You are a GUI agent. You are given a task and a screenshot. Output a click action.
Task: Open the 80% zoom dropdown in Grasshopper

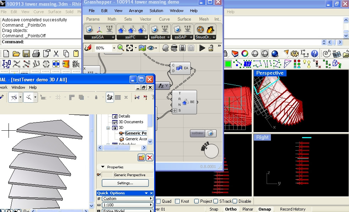(114, 48)
